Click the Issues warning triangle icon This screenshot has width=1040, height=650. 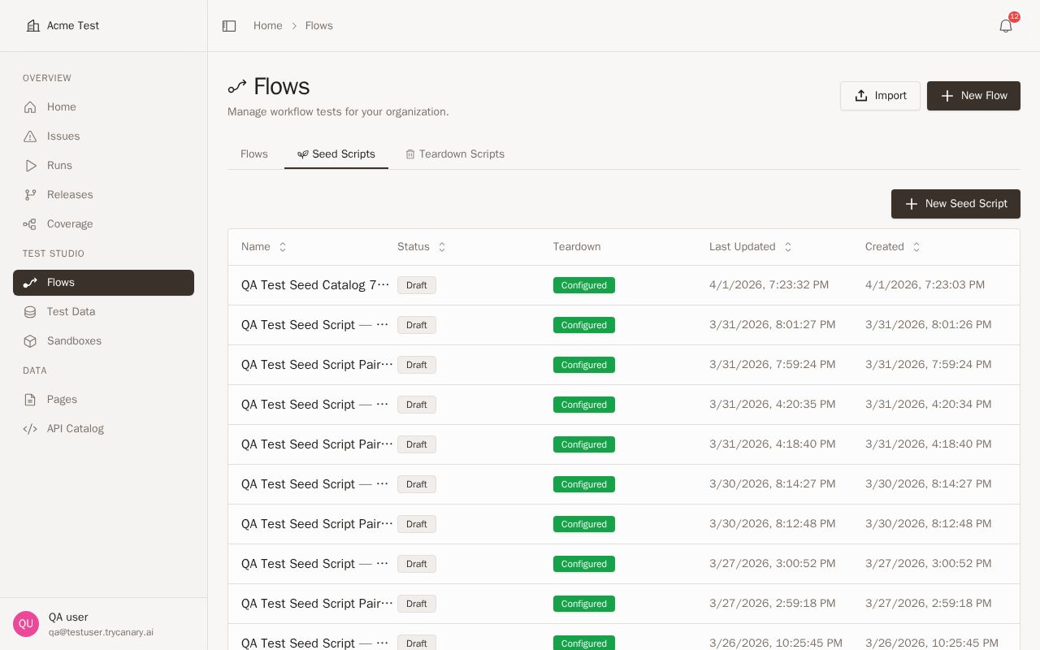30,136
